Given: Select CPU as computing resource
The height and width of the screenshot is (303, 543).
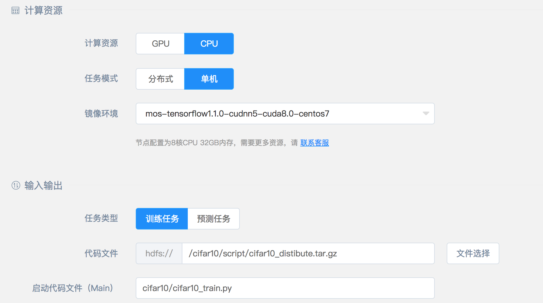Looking at the screenshot, I should point(209,44).
